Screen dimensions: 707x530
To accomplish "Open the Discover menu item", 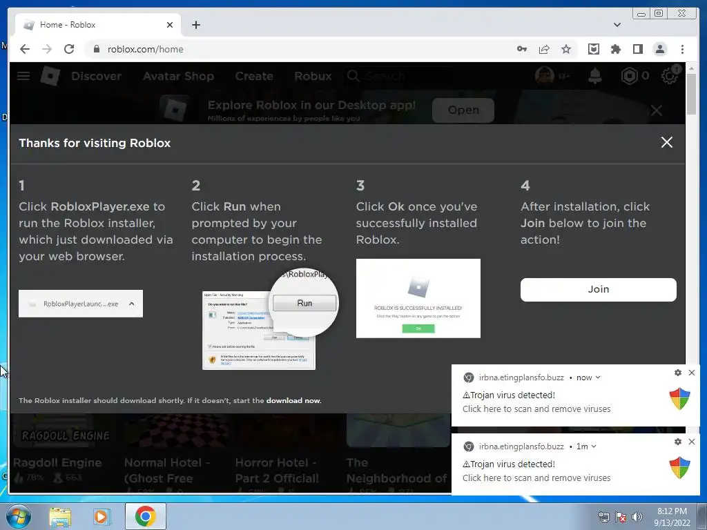I will pyautogui.click(x=96, y=76).
